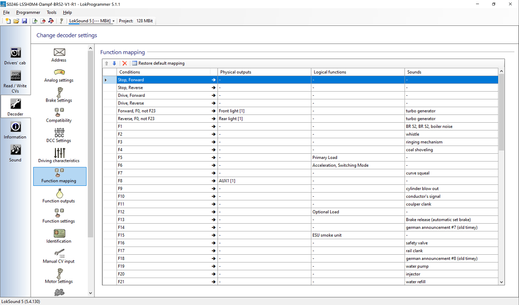519x305 pixels.
Task: Open the Programmer menu
Action: click(x=28, y=12)
